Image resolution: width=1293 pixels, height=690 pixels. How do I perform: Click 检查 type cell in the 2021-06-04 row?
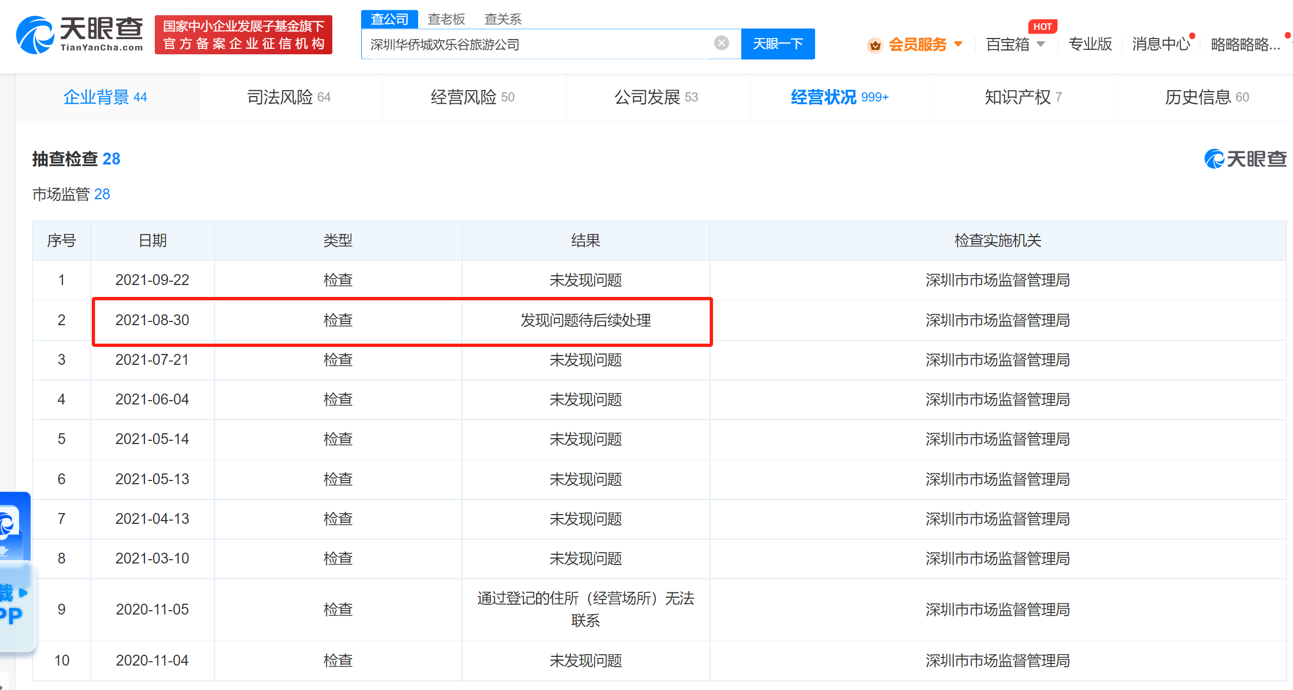point(338,400)
